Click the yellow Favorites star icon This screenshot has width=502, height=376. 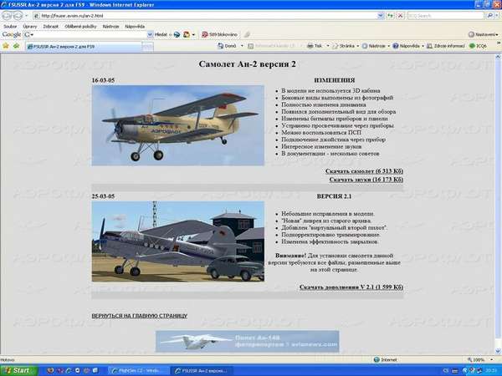point(6,46)
